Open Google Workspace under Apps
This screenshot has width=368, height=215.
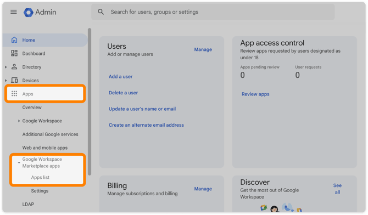point(42,121)
